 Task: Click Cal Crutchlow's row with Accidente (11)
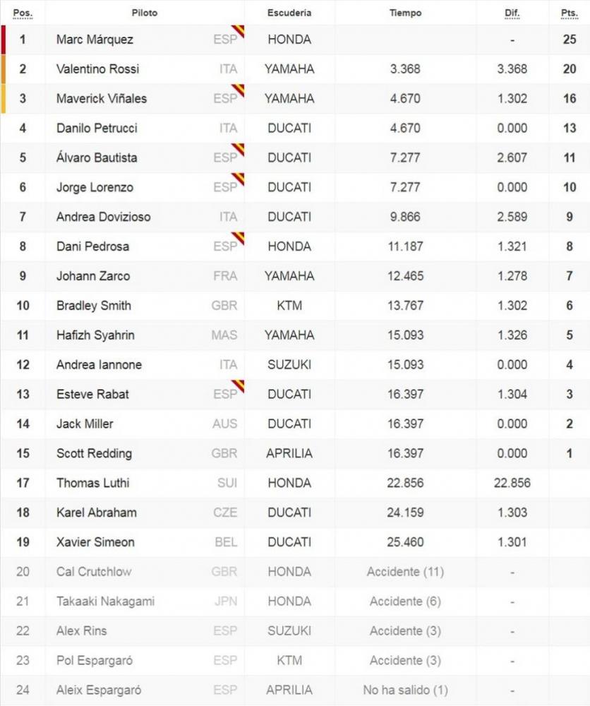point(295,572)
